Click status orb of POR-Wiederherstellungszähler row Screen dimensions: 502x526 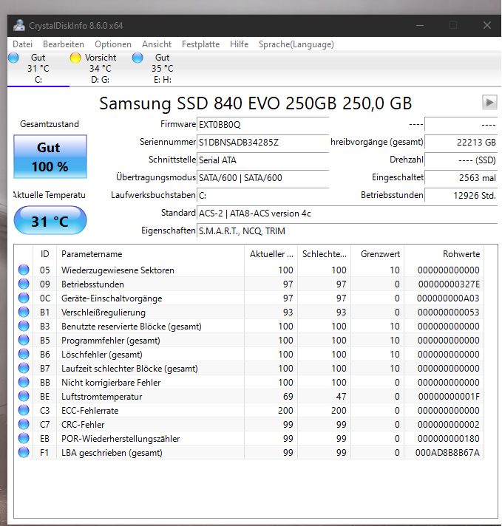24,439
